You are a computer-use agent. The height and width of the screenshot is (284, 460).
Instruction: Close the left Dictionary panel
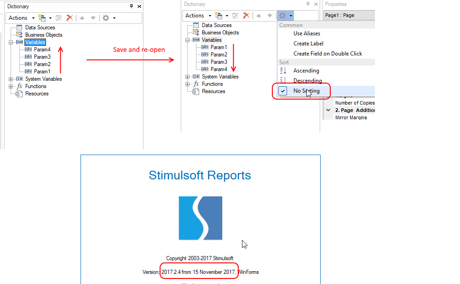(139, 6)
